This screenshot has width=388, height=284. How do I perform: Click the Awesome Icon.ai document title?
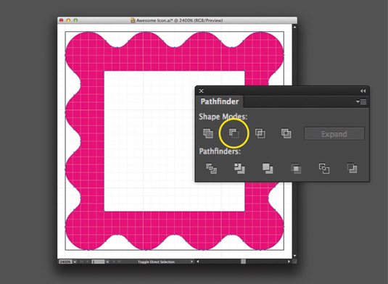pyautogui.click(x=180, y=20)
